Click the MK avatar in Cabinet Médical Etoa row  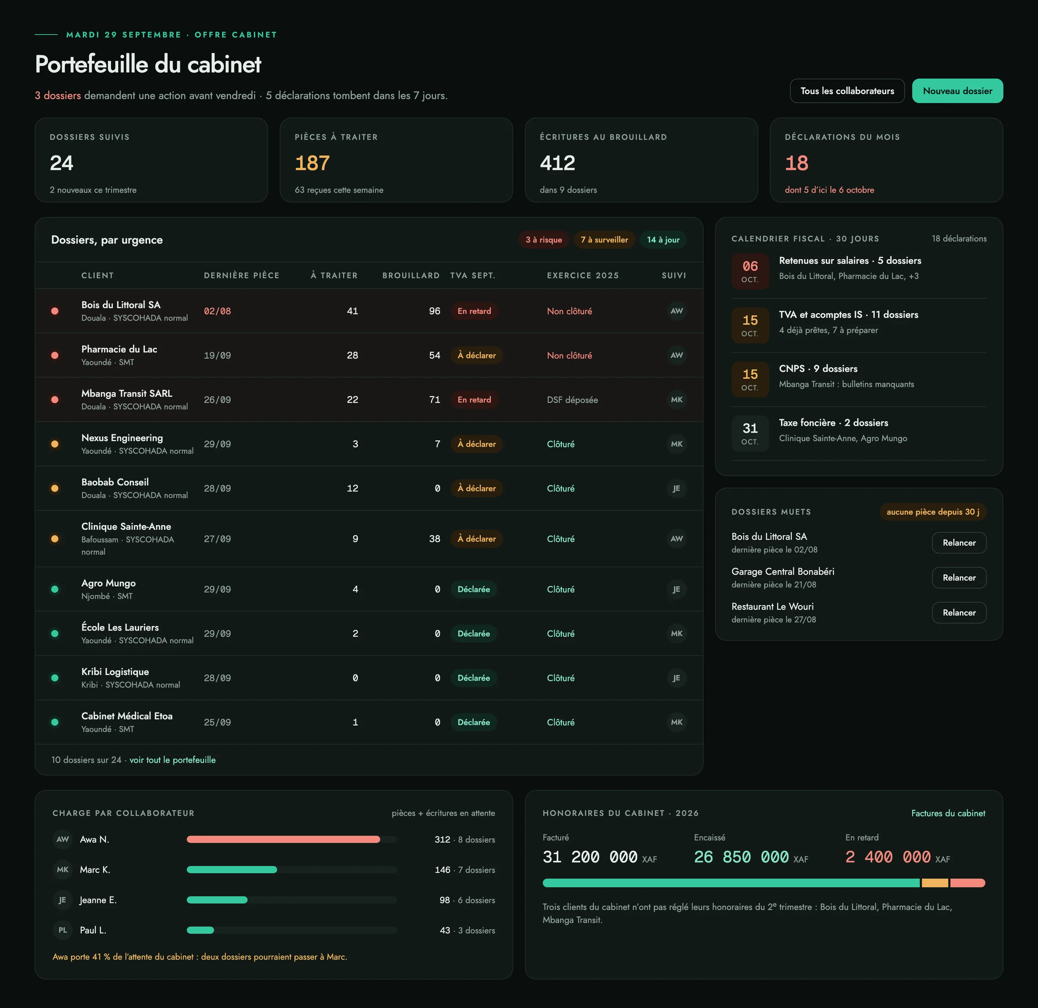pyautogui.click(x=676, y=722)
